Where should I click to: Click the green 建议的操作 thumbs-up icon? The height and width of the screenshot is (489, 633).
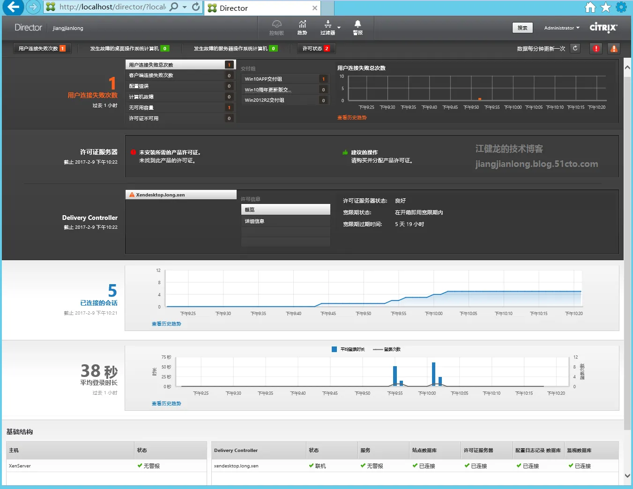345,152
